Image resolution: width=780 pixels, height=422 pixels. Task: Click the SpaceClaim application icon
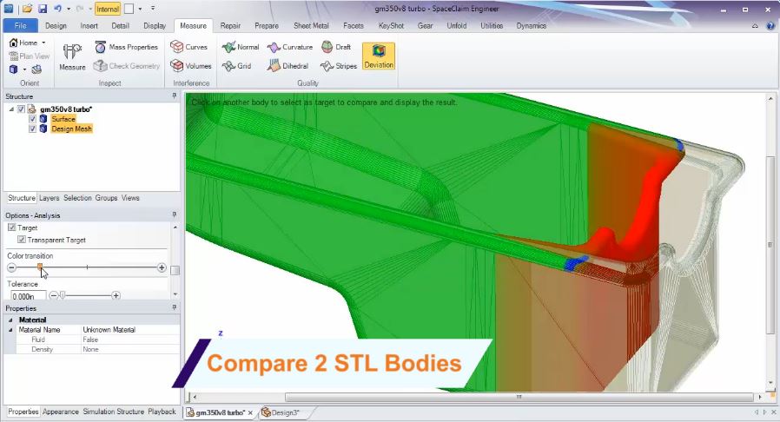[x=9, y=9]
